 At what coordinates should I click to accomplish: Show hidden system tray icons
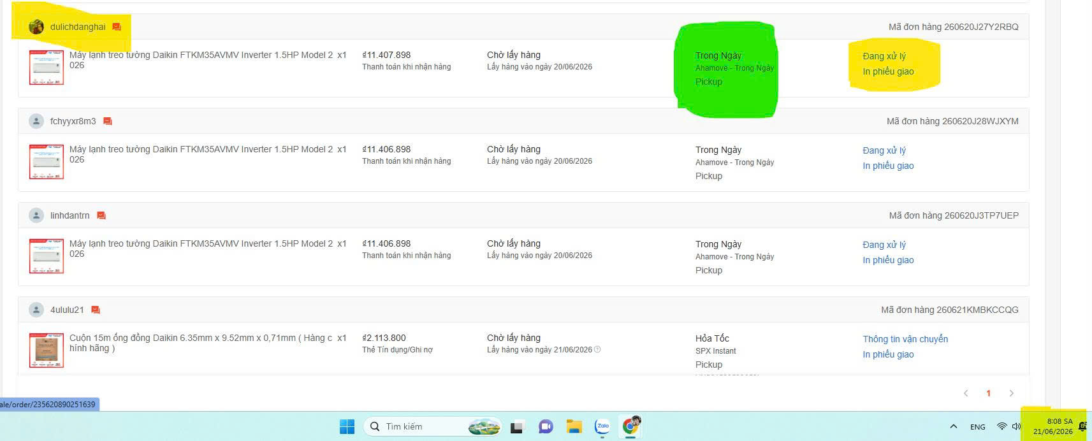(x=954, y=426)
